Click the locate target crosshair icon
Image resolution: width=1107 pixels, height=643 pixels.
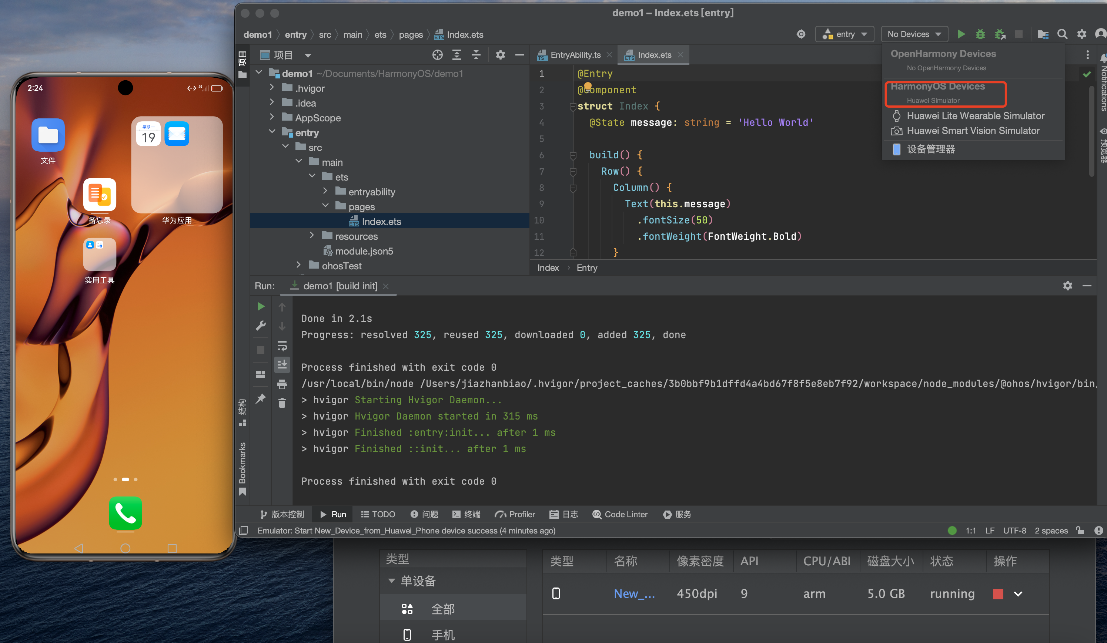[801, 34]
